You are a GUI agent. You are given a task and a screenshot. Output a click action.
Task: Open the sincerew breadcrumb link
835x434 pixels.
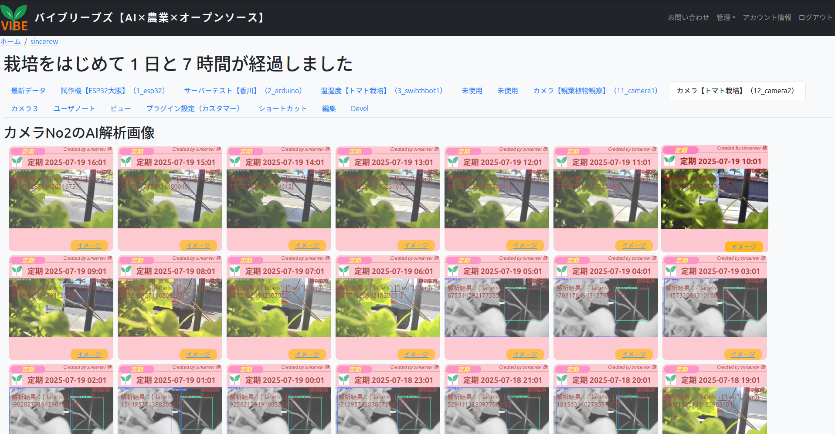click(x=44, y=41)
